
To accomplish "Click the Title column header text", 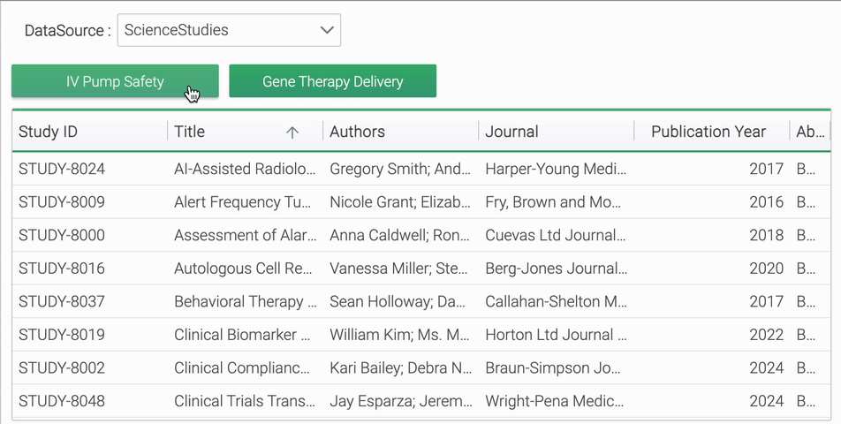I will (189, 132).
